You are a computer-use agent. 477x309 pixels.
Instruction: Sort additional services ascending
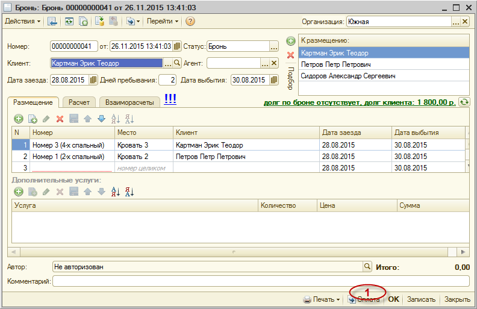coord(115,192)
